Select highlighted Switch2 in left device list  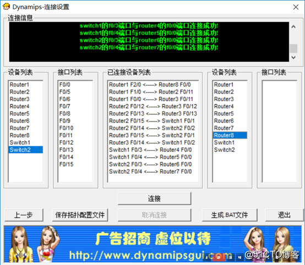pos(25,150)
